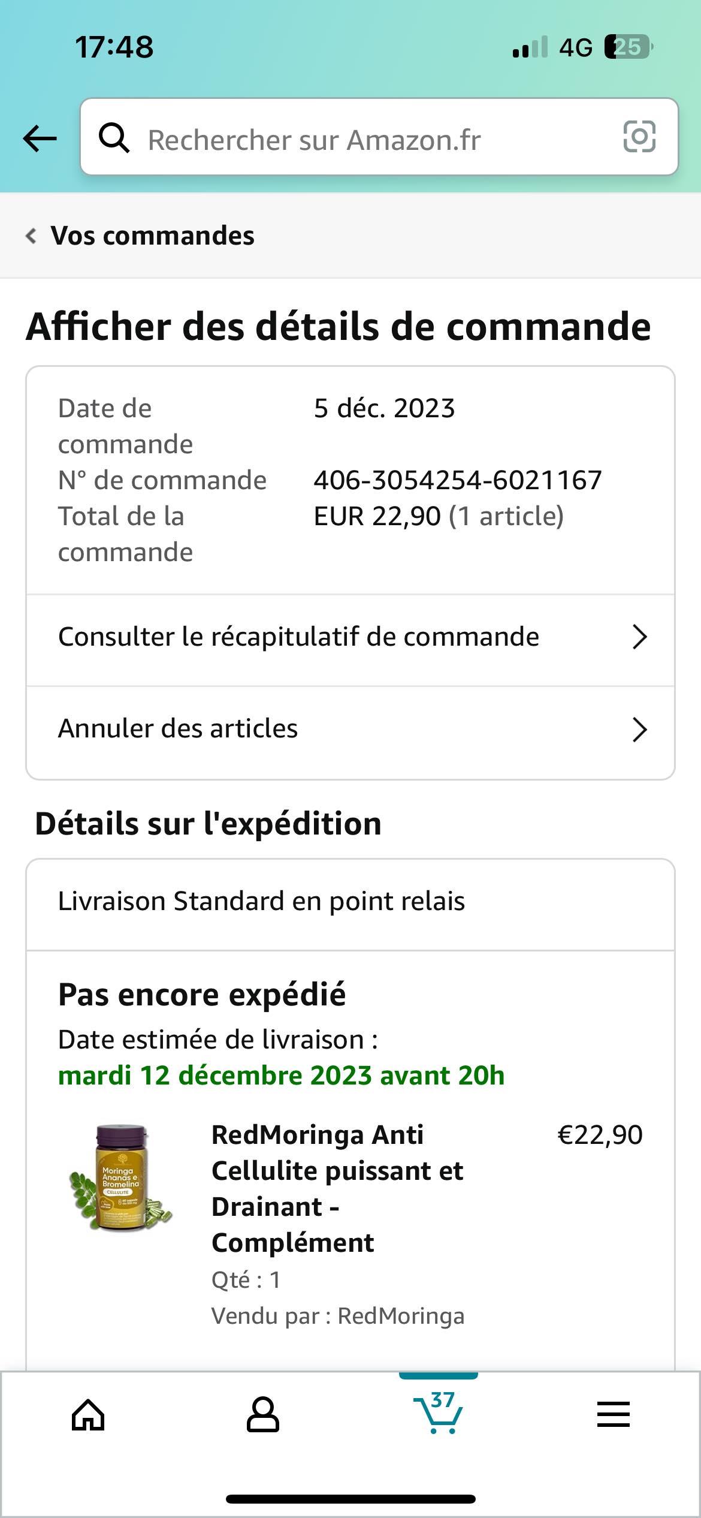Screen dimensions: 701x1518
Task: Tap the green estimated delivery date
Action: pos(281,1076)
